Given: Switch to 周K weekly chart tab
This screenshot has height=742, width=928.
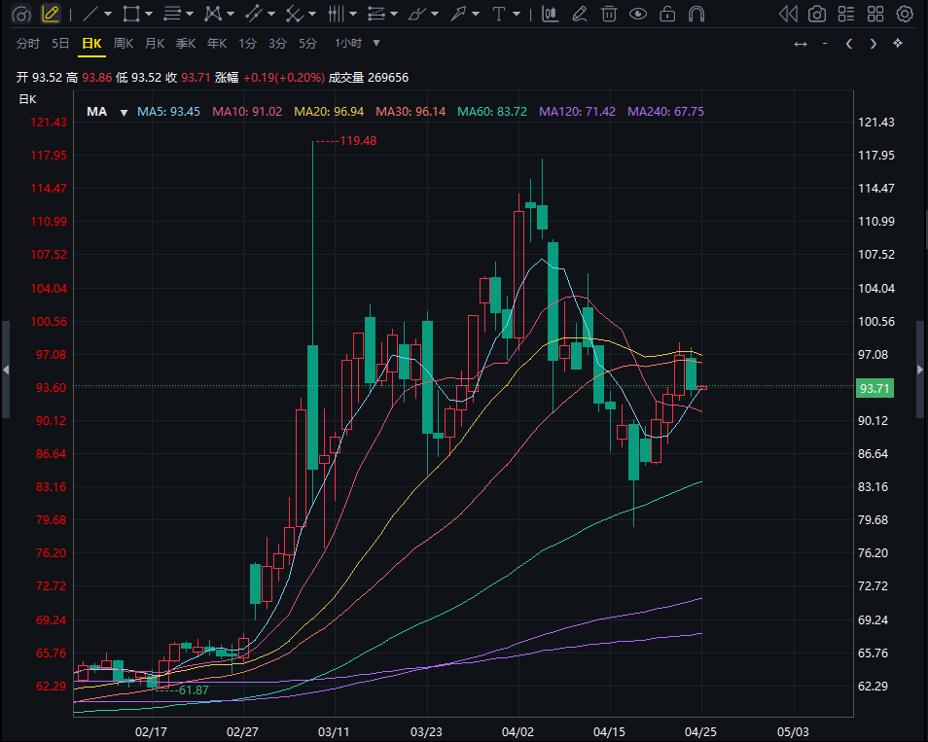Looking at the screenshot, I should pos(123,44).
